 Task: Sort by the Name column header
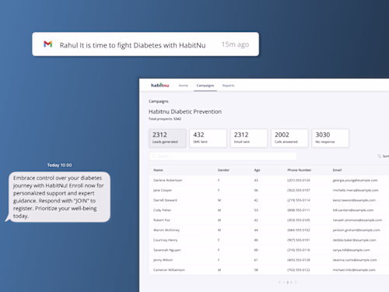[x=158, y=170]
